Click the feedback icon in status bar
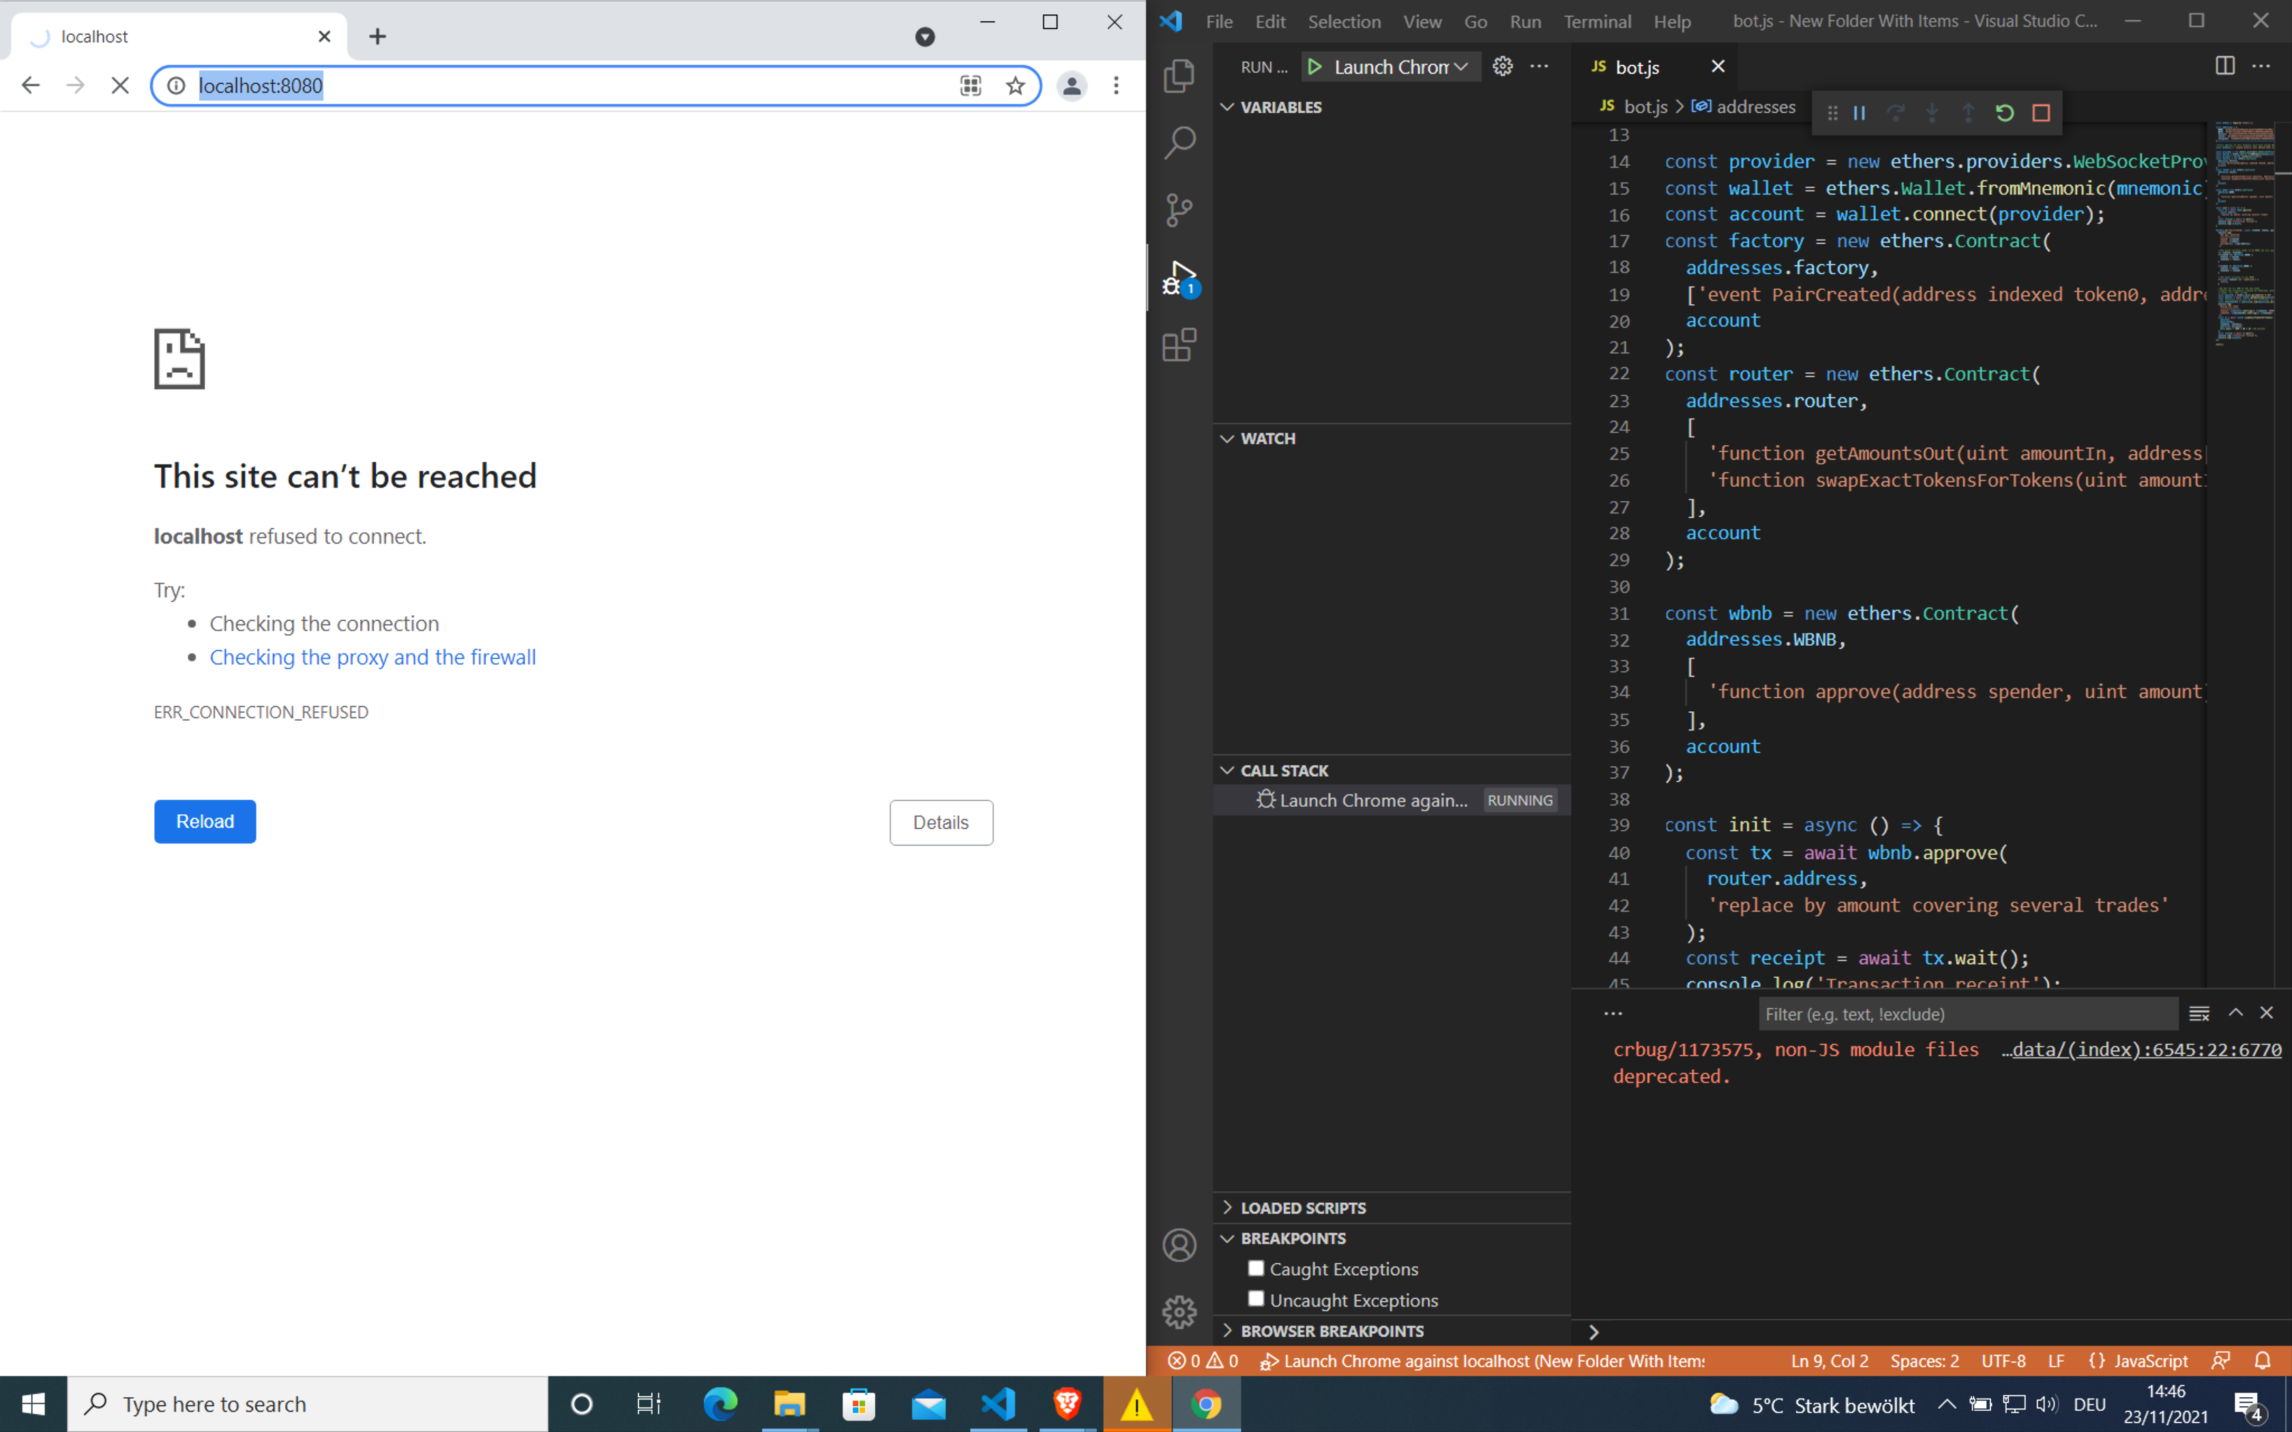2292x1432 pixels. click(2220, 1361)
